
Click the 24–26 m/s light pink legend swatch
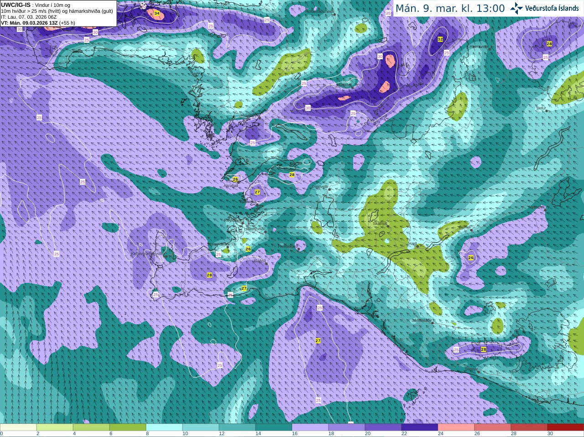(x=456, y=427)
